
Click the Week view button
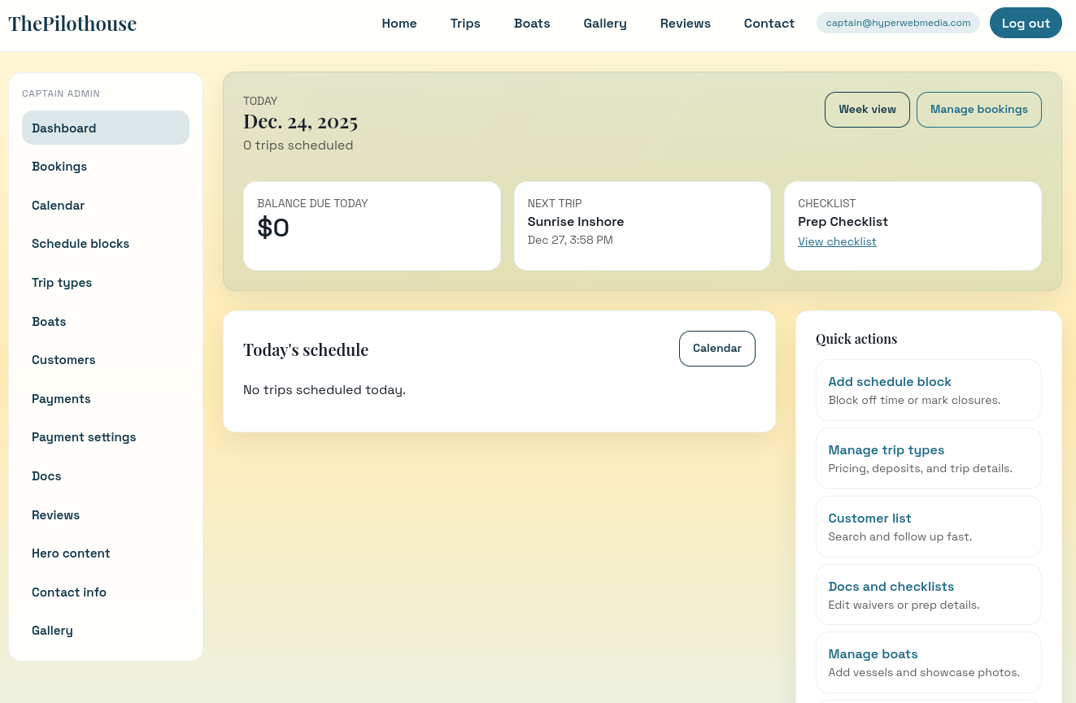click(867, 109)
